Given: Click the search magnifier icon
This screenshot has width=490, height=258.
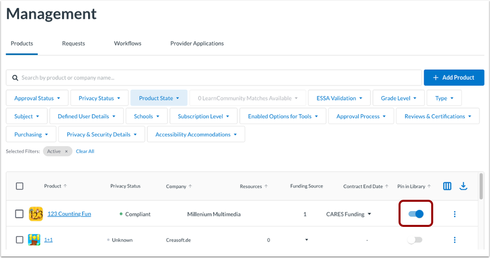Looking at the screenshot, I should [15, 78].
